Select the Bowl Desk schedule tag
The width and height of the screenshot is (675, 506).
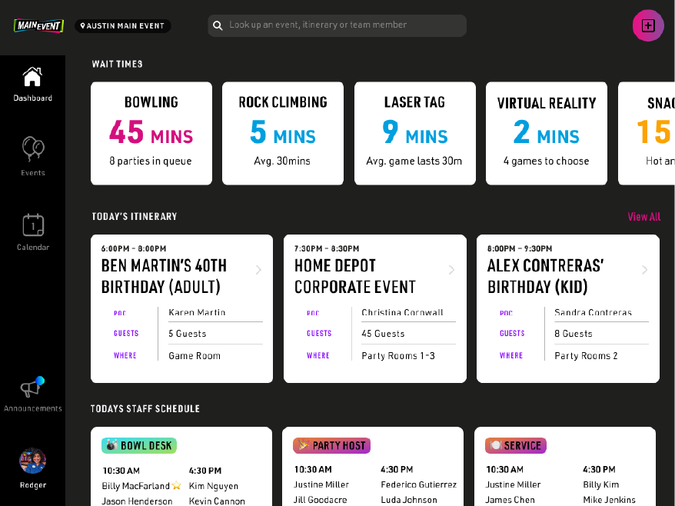(139, 445)
